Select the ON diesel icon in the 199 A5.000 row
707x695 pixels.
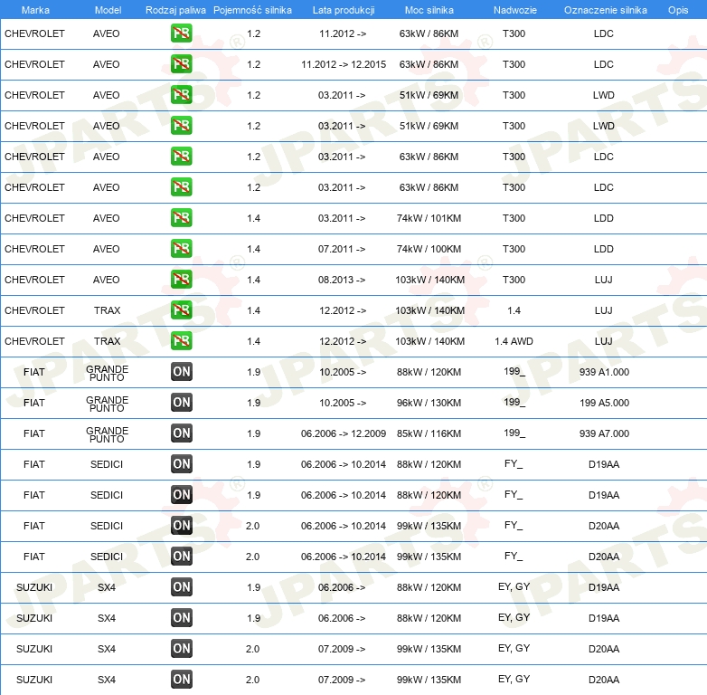click(x=182, y=403)
